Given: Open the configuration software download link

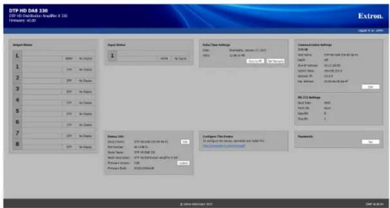Looking at the screenshot, I should click(x=224, y=145).
